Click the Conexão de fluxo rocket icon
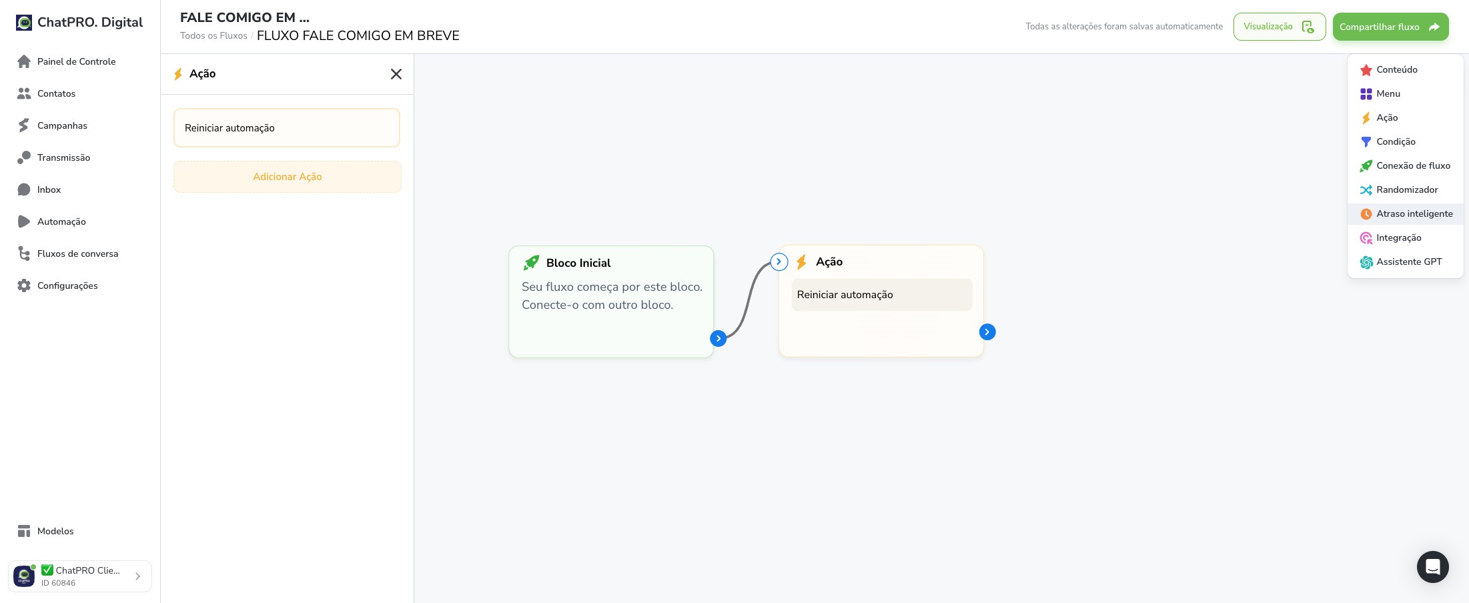 (x=1366, y=166)
